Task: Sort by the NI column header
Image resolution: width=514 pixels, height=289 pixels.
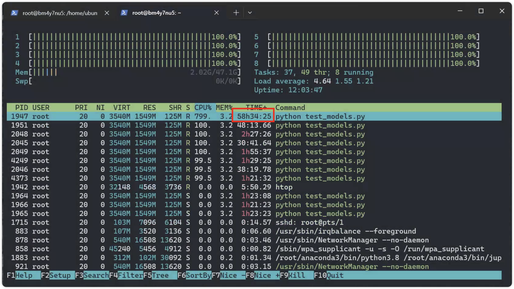Action: click(100, 108)
